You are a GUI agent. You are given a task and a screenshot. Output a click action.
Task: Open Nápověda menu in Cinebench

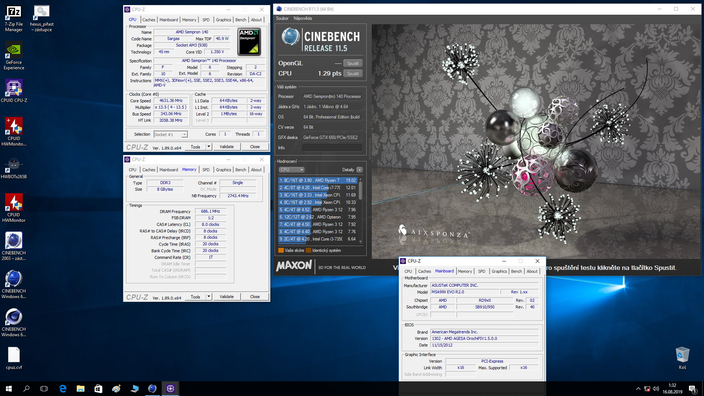[303, 18]
